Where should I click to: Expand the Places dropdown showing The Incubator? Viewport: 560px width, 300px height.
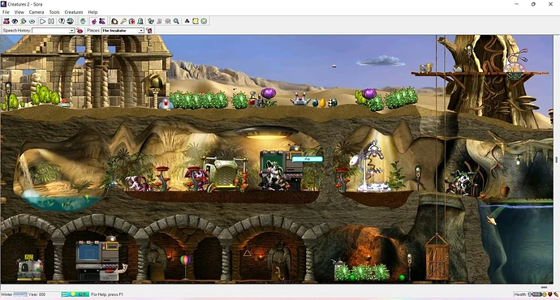141,31
